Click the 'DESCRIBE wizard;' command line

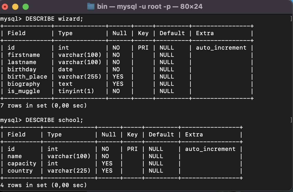tap(42, 19)
